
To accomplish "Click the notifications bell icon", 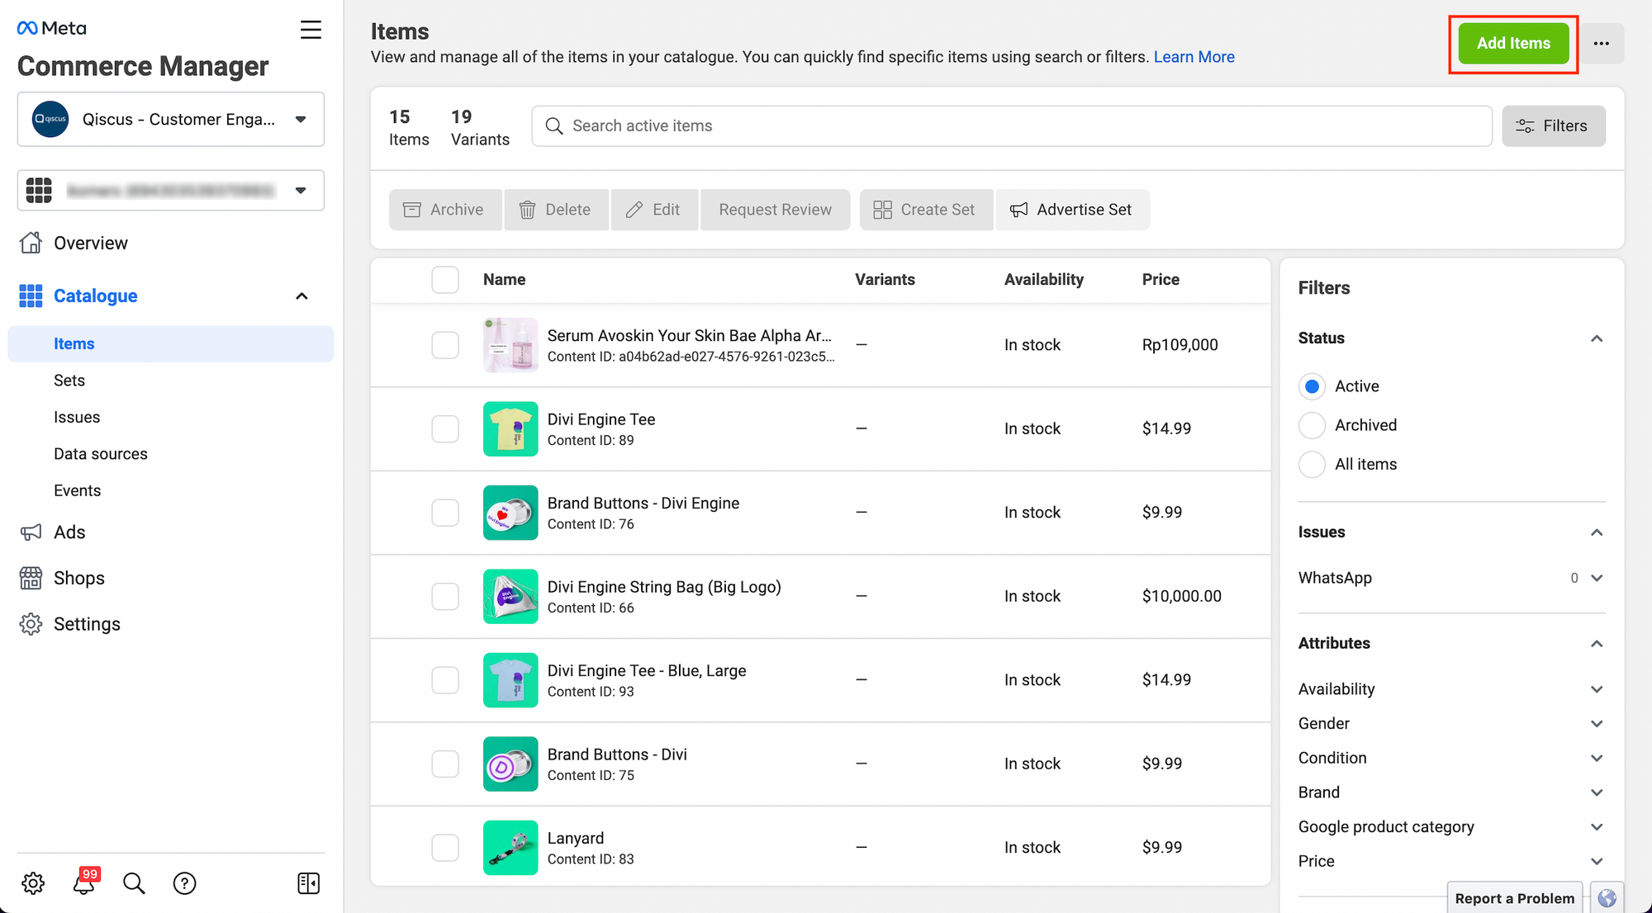I will 84,883.
